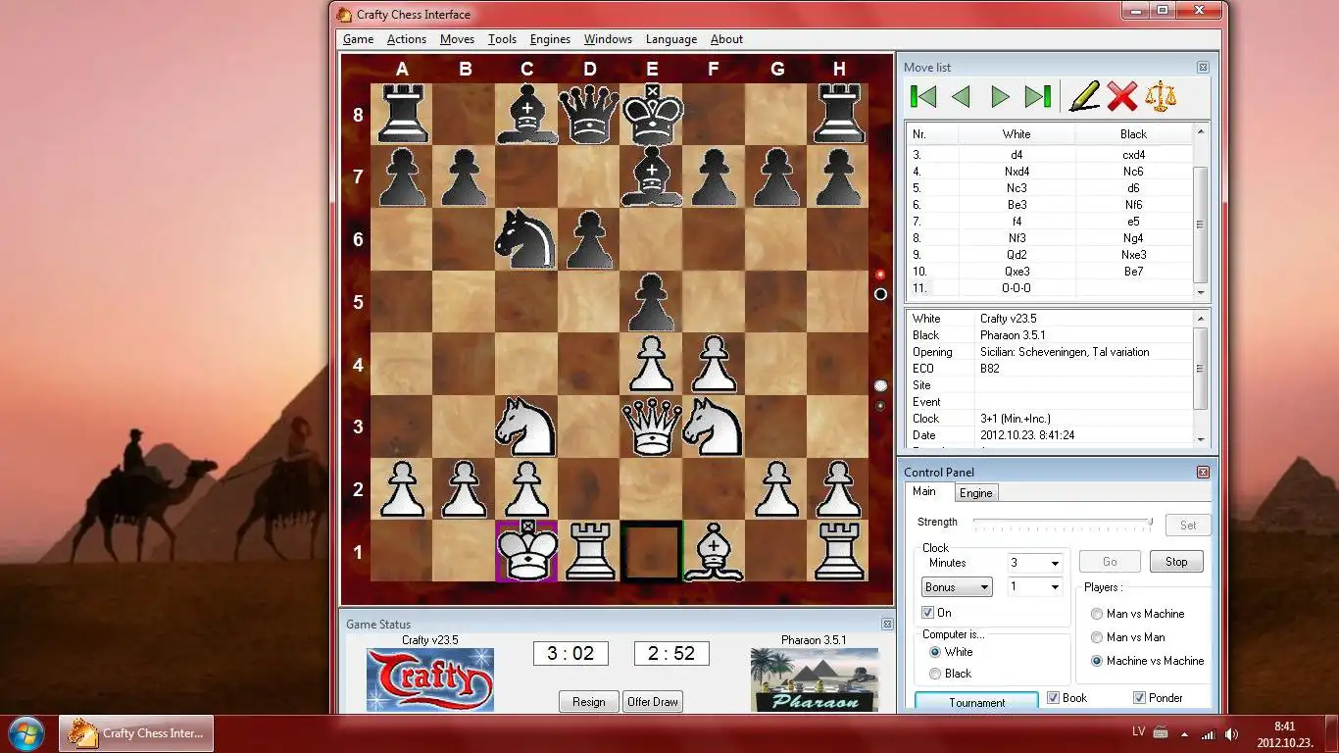Open the bonus value dropdown showing 1

(1055, 587)
